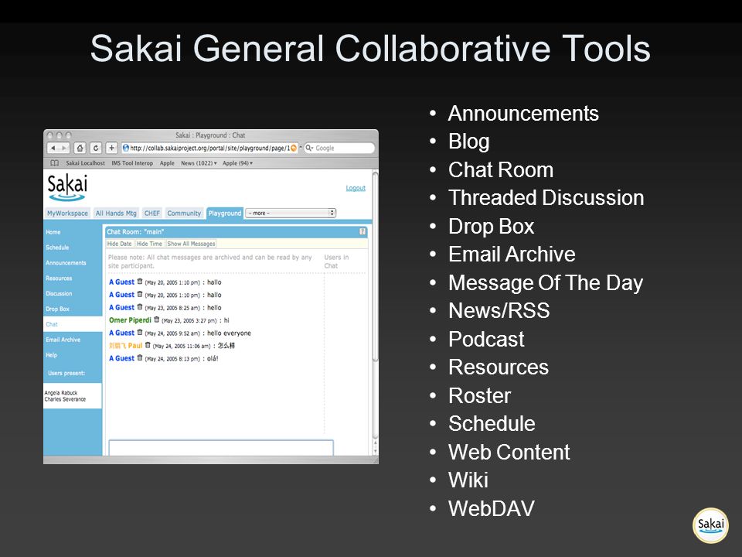Open Discussion in the left sidebar
Screen dimensions: 742x557
point(59,294)
